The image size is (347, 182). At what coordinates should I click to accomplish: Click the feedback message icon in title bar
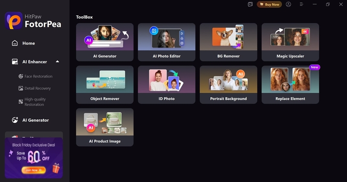click(250, 4)
